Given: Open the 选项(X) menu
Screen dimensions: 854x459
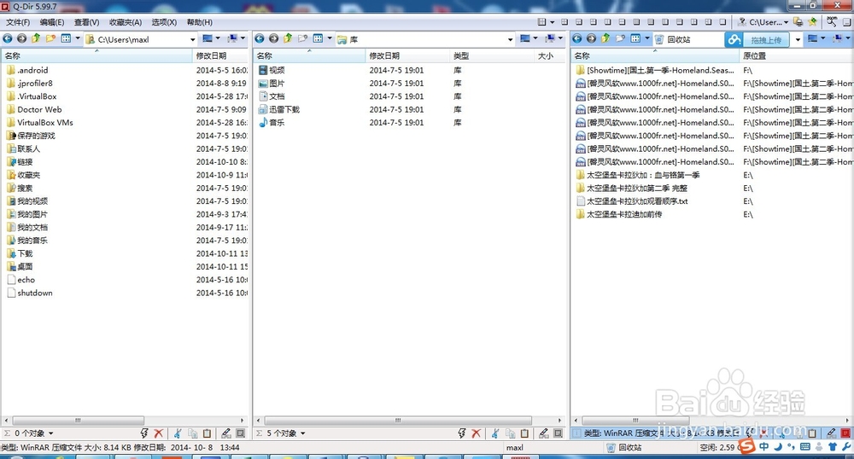Looking at the screenshot, I should click(164, 22).
